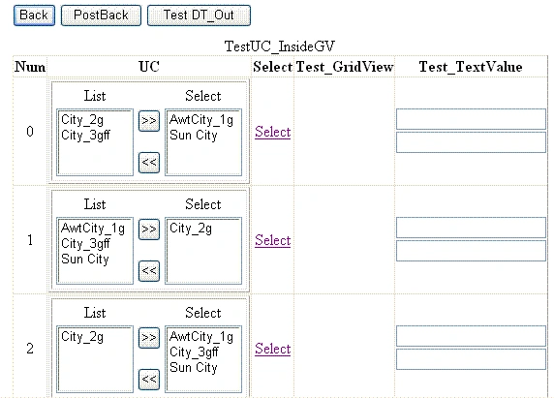Screen dimensions: 554x398
Task: Click the second text field in row 1
Action: click(x=471, y=251)
